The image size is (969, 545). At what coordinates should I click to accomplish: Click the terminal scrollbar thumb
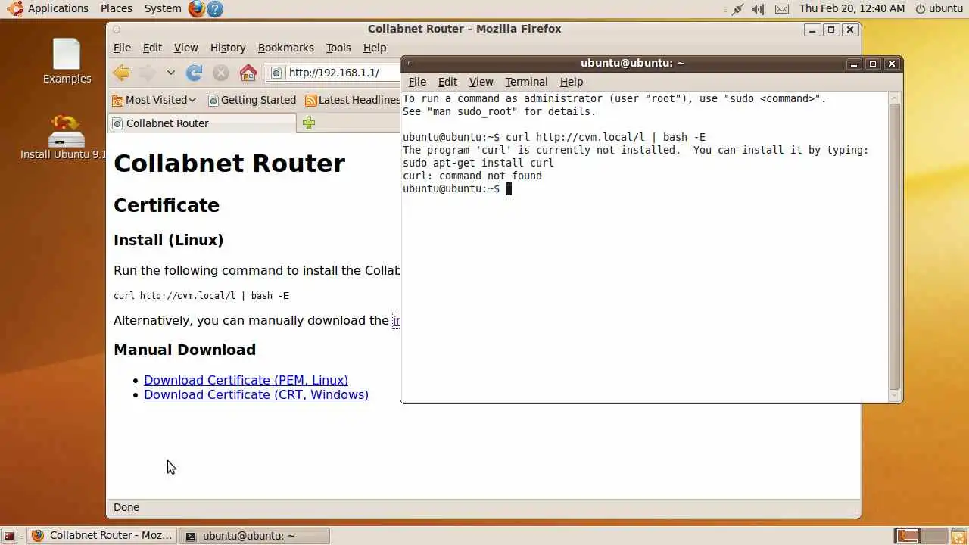(895, 246)
